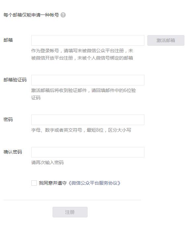Screen dimensions: 191x227
Task: Tick the agreement checkbox
Action: point(34,183)
